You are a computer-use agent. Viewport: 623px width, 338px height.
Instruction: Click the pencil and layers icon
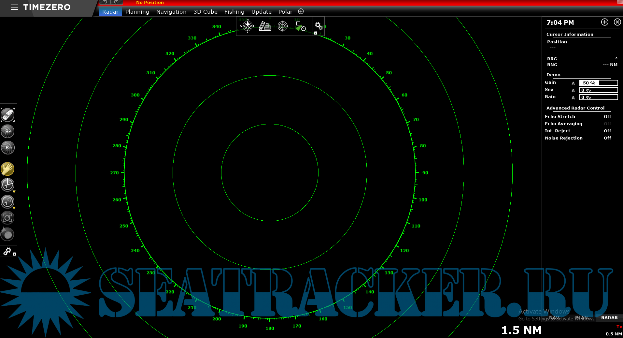pyautogui.click(x=265, y=26)
